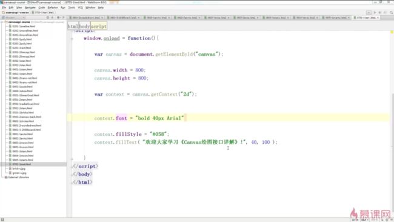Open the Refactor menu
The image size is (394, 222).
(x=53, y=7)
